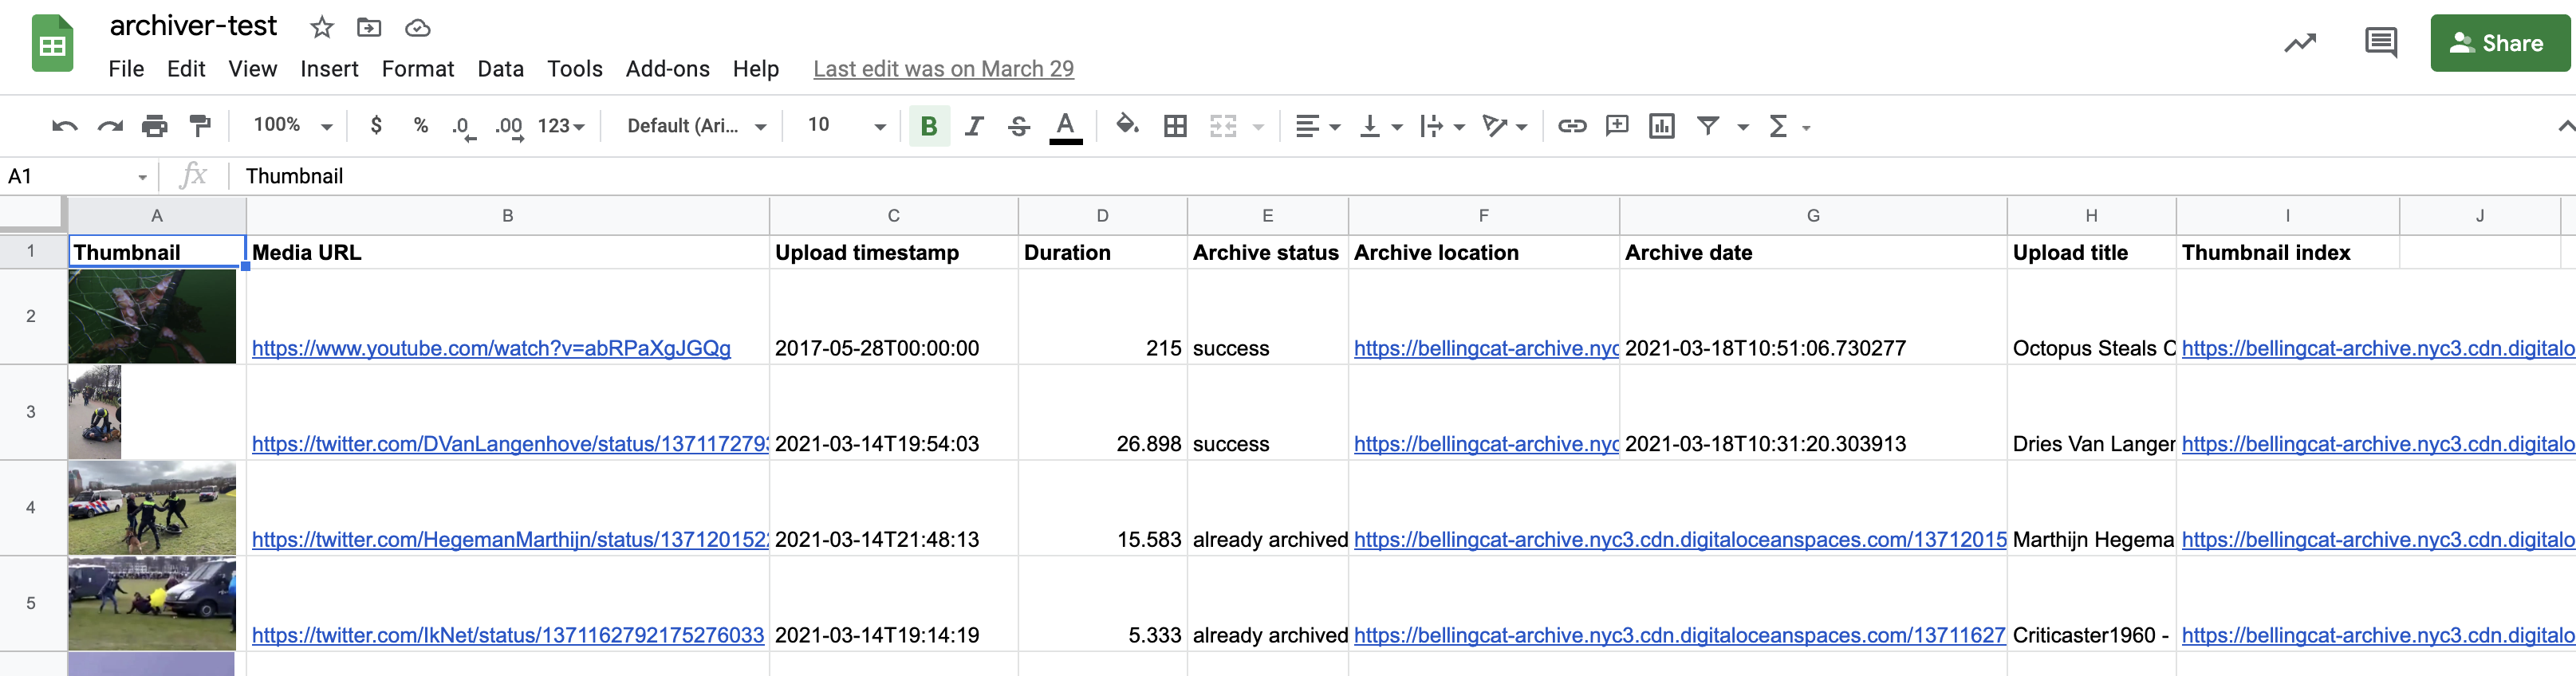Click the insert link icon
The image size is (2576, 676).
(x=1571, y=126)
